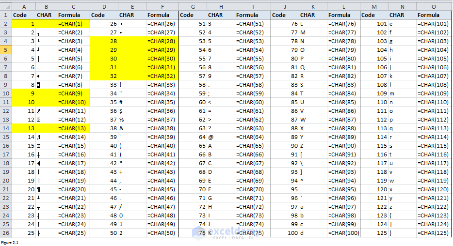Click the cell containing =CHAR(125)
Viewport: 453px width, 246px height.
[x=434, y=233]
